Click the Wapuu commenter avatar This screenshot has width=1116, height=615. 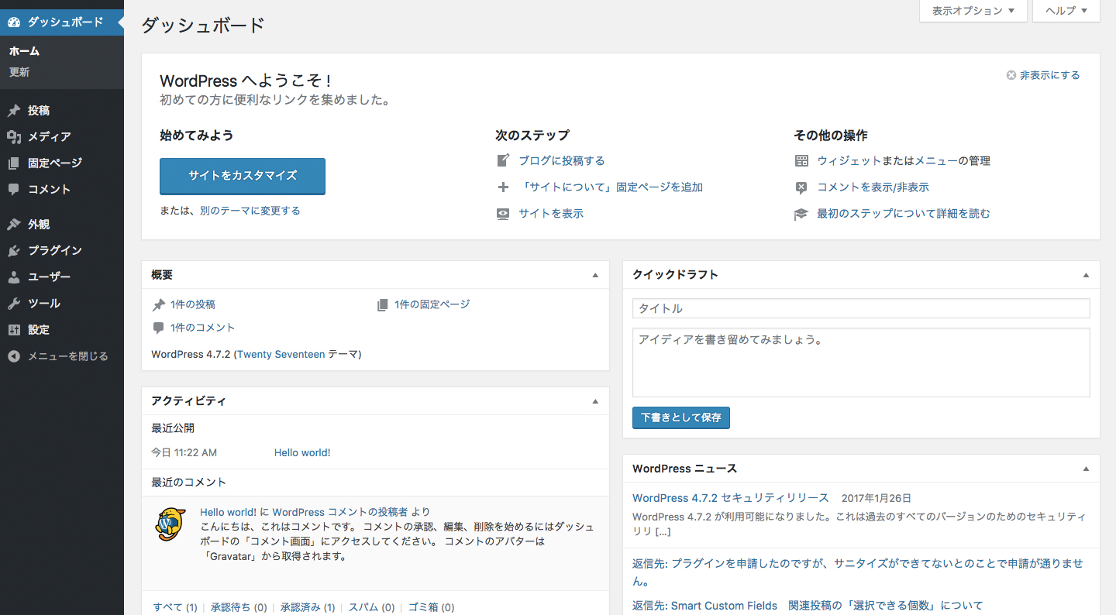170,524
